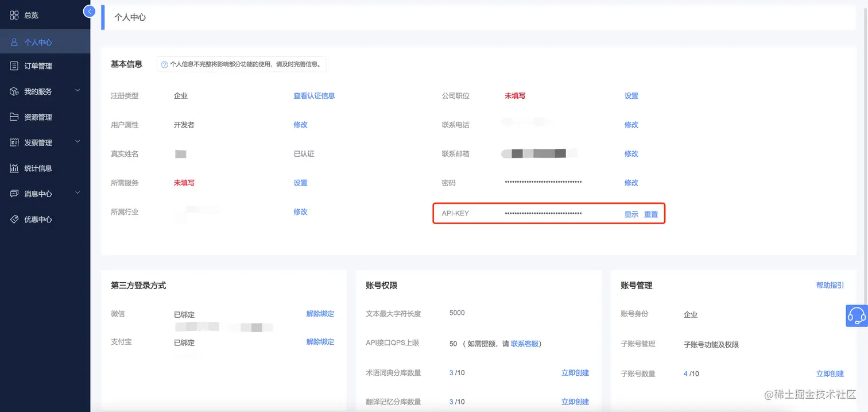Open the 帮助指引 link in 账号管理
Screen dimensions: 868x412
(830, 285)
